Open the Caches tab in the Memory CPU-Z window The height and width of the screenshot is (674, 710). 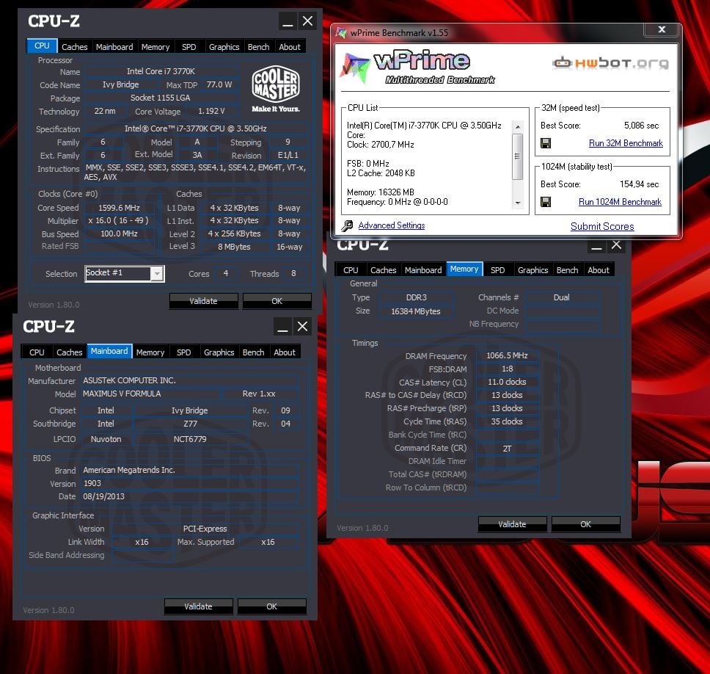pos(383,269)
